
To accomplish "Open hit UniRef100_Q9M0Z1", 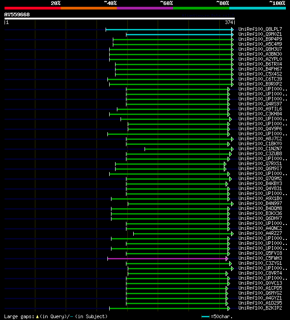I will 260,34.
